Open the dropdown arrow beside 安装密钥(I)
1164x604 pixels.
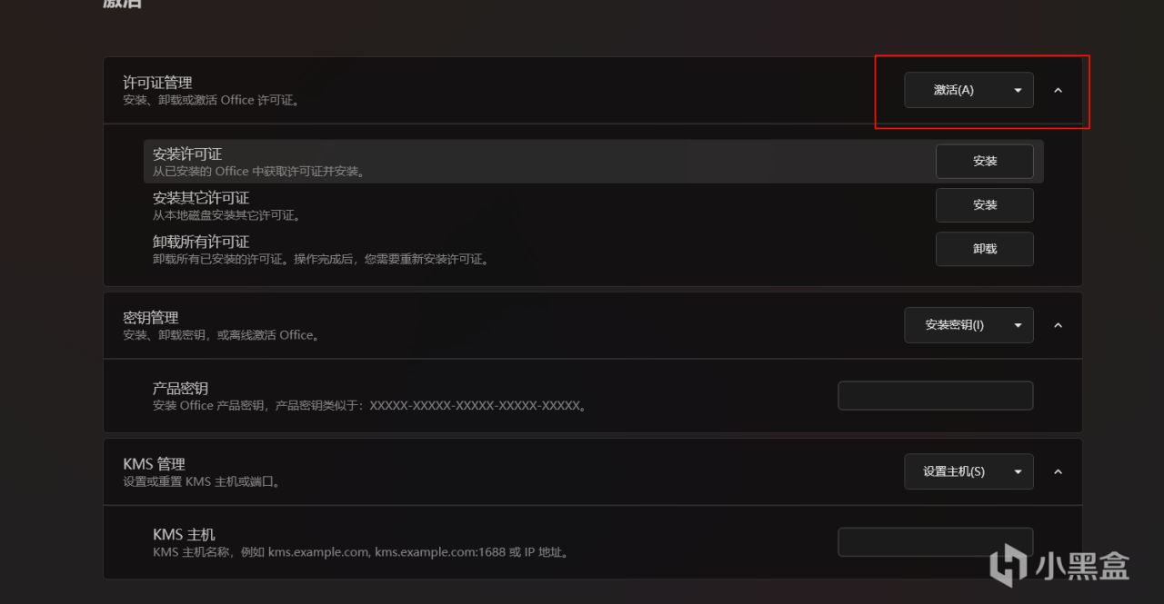[1018, 325]
